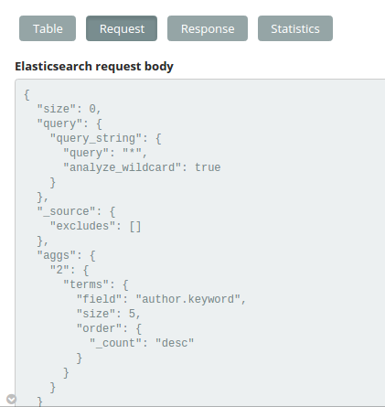The image size is (385, 407).
Task: Click the "terms" line
Action: tap(96, 284)
